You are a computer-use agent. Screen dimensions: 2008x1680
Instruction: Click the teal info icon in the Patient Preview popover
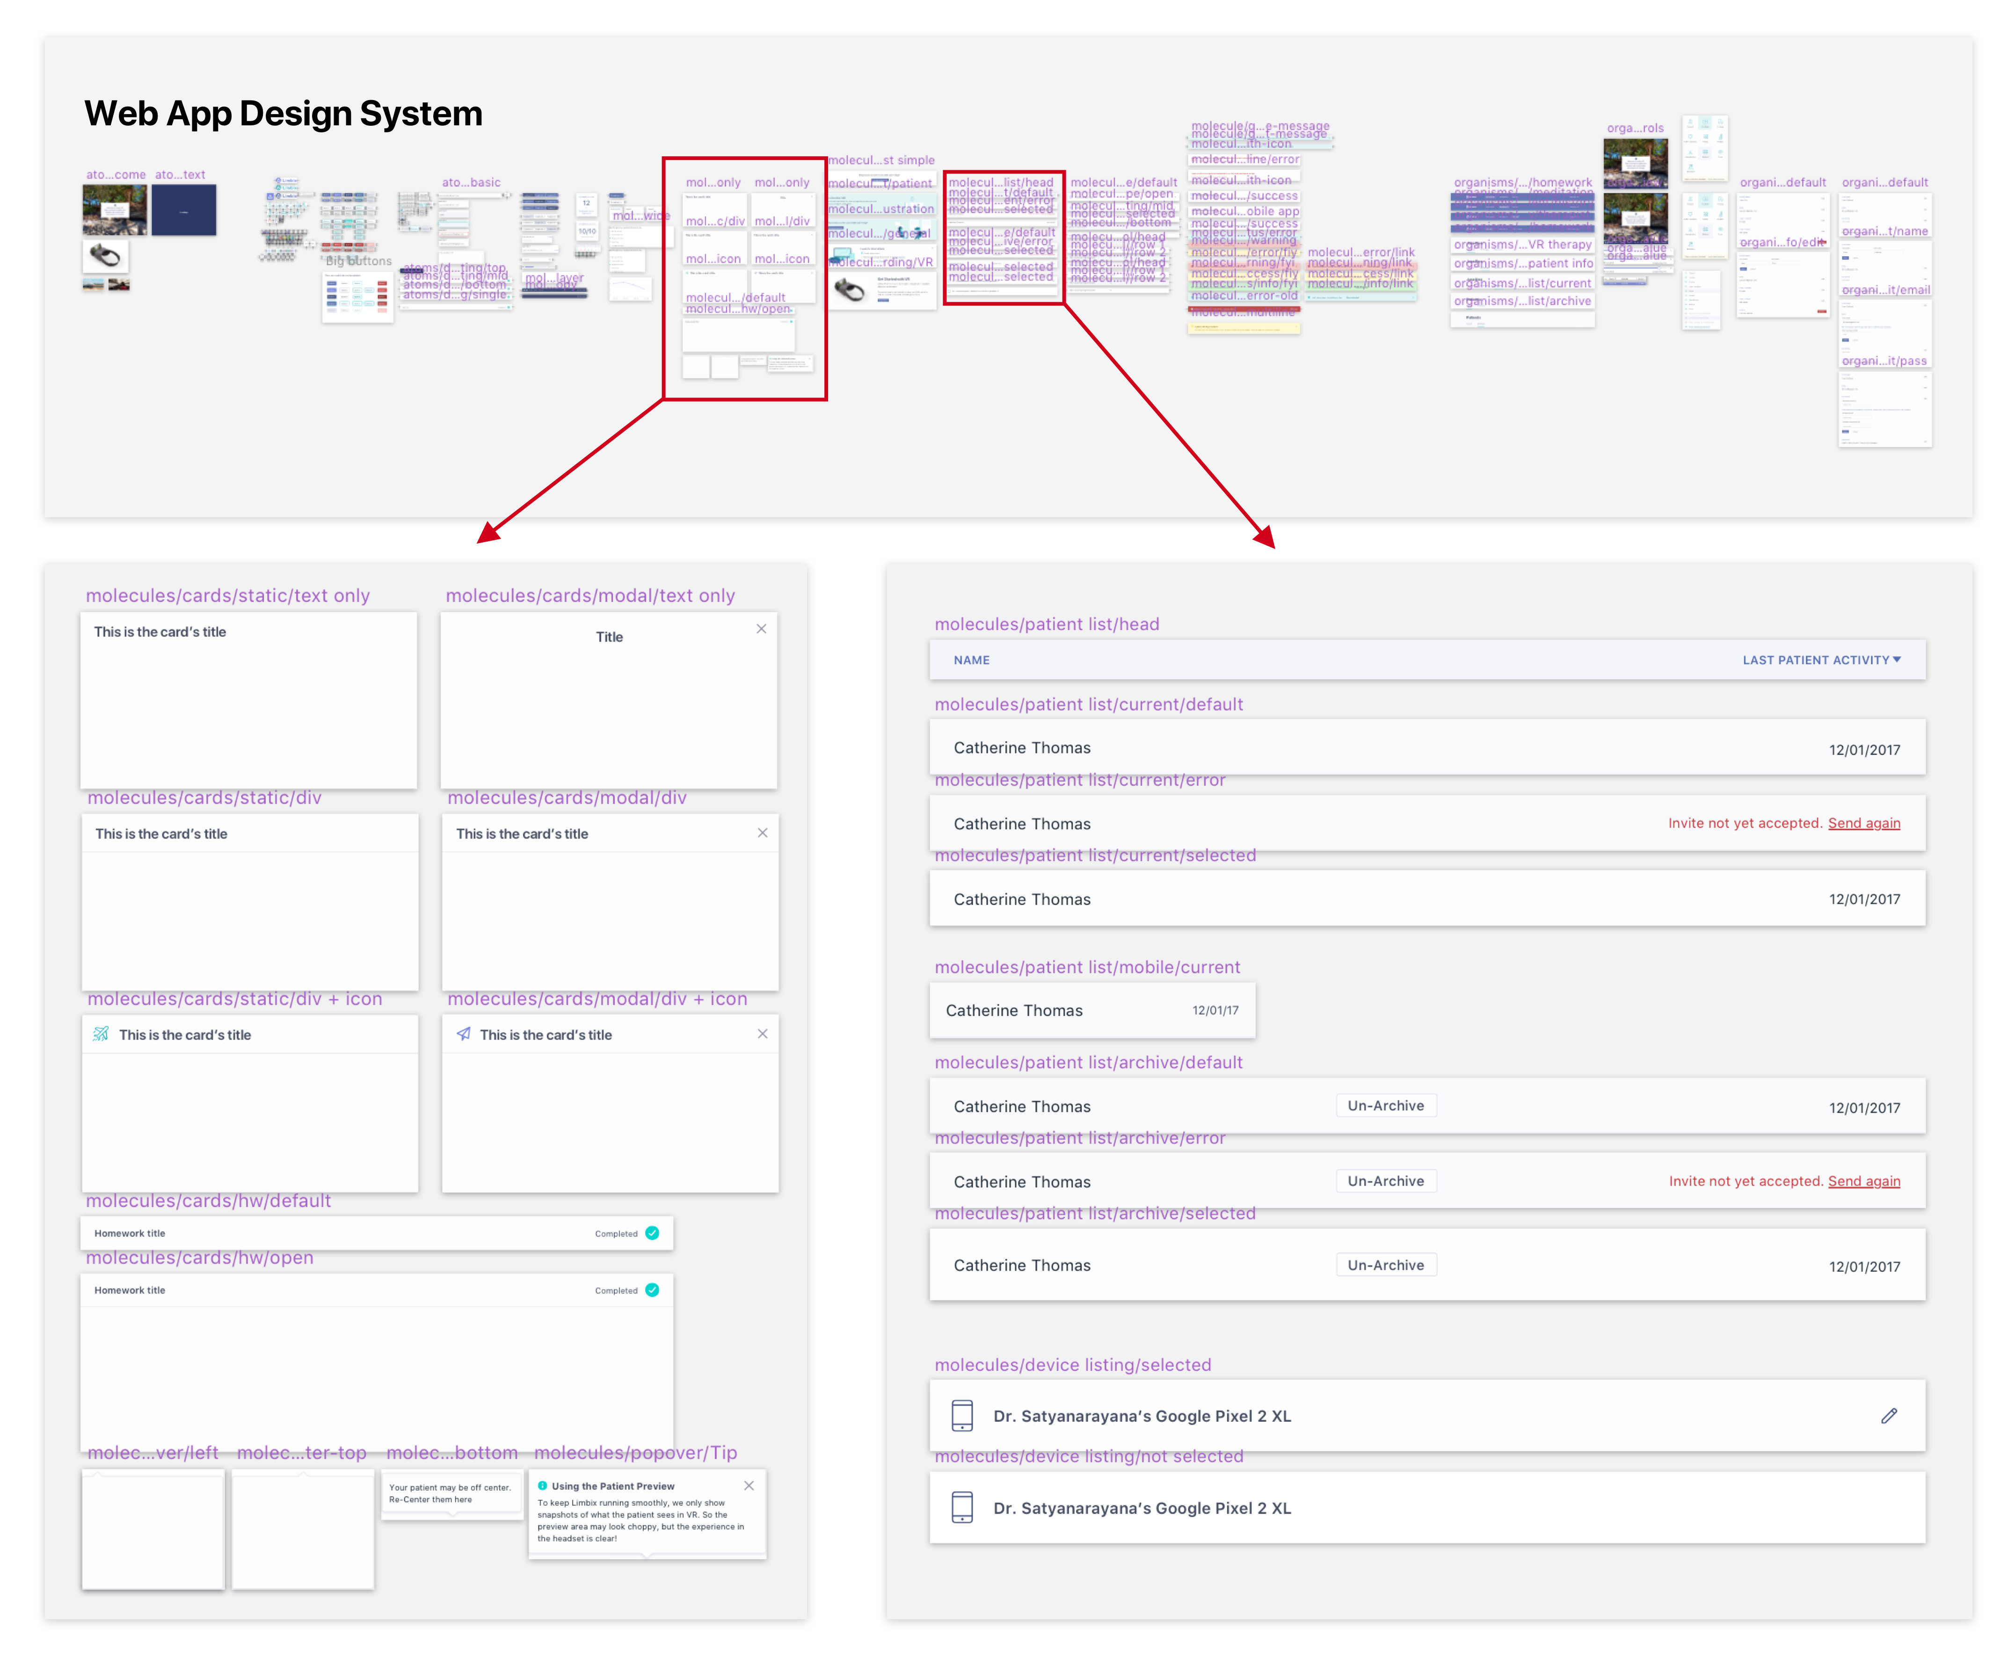point(543,1485)
